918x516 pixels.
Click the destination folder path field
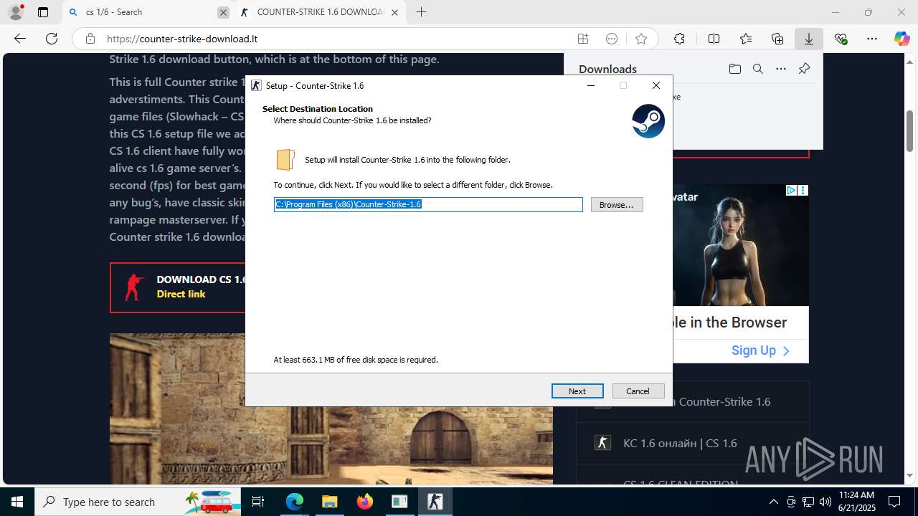click(428, 204)
